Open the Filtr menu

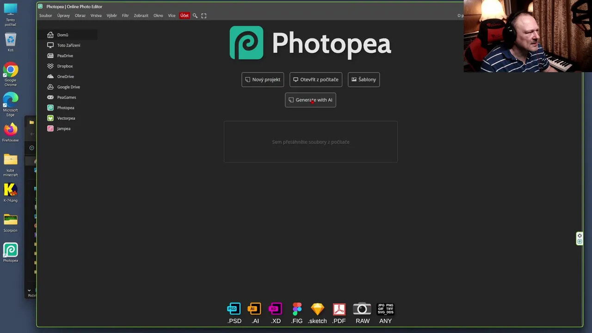pos(125,16)
